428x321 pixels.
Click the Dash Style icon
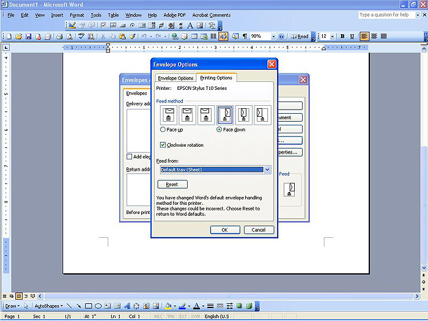click(x=220, y=306)
